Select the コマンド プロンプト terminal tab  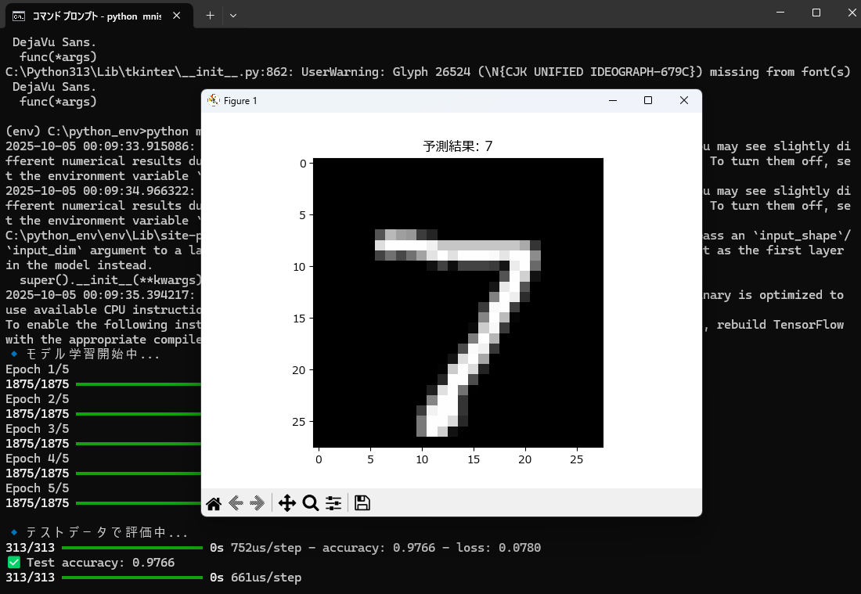(94, 15)
